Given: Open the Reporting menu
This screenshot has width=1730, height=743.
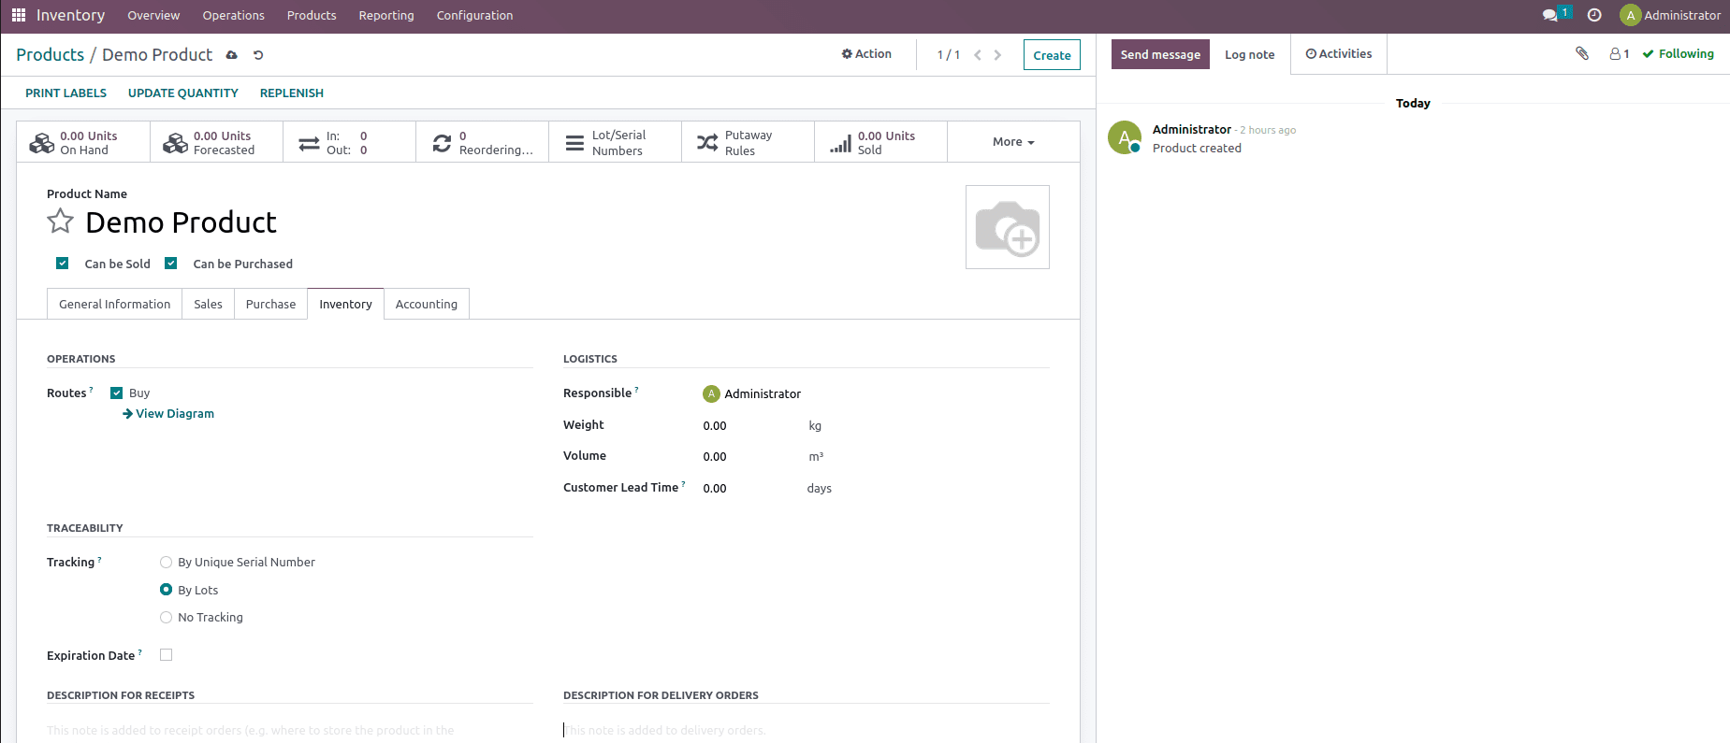Looking at the screenshot, I should (386, 16).
